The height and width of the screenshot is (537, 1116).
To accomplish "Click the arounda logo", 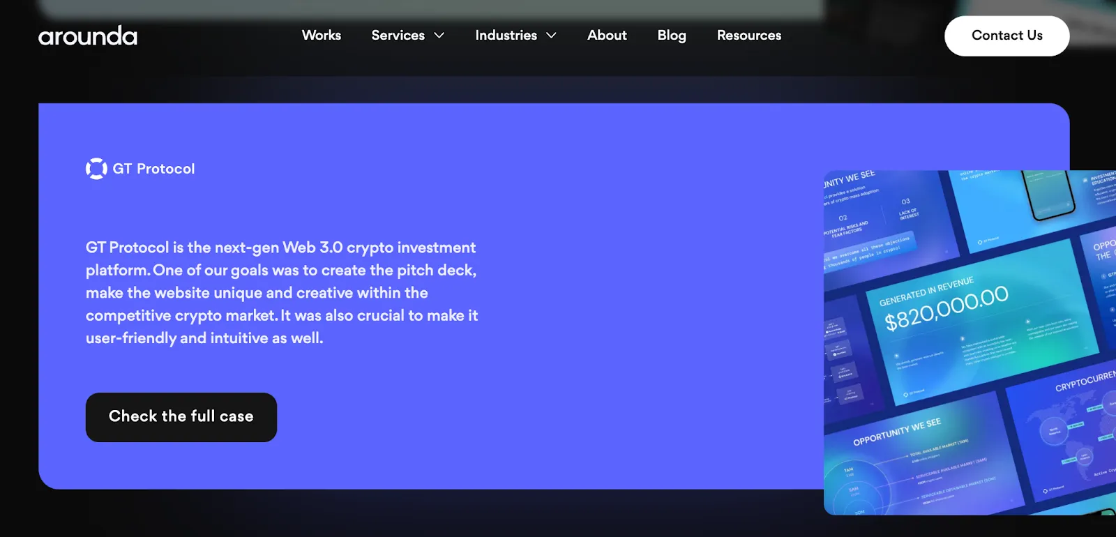I will pos(88,36).
